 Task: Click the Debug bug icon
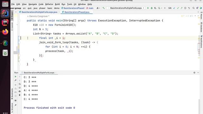tap(152, 8)
